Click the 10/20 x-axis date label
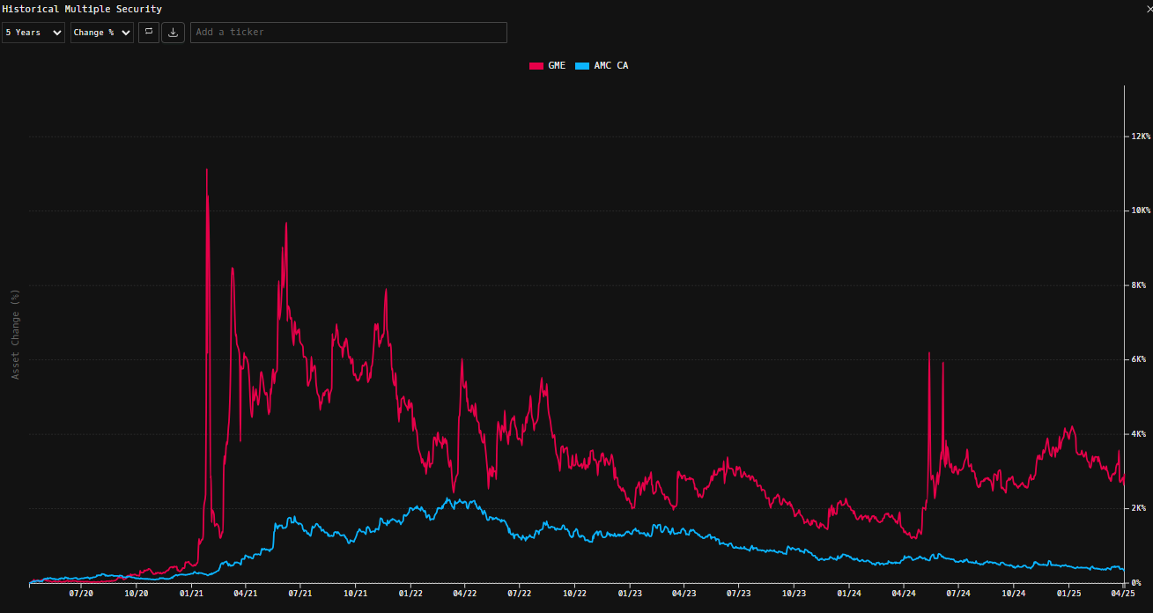The width and height of the screenshot is (1153, 613). click(137, 595)
